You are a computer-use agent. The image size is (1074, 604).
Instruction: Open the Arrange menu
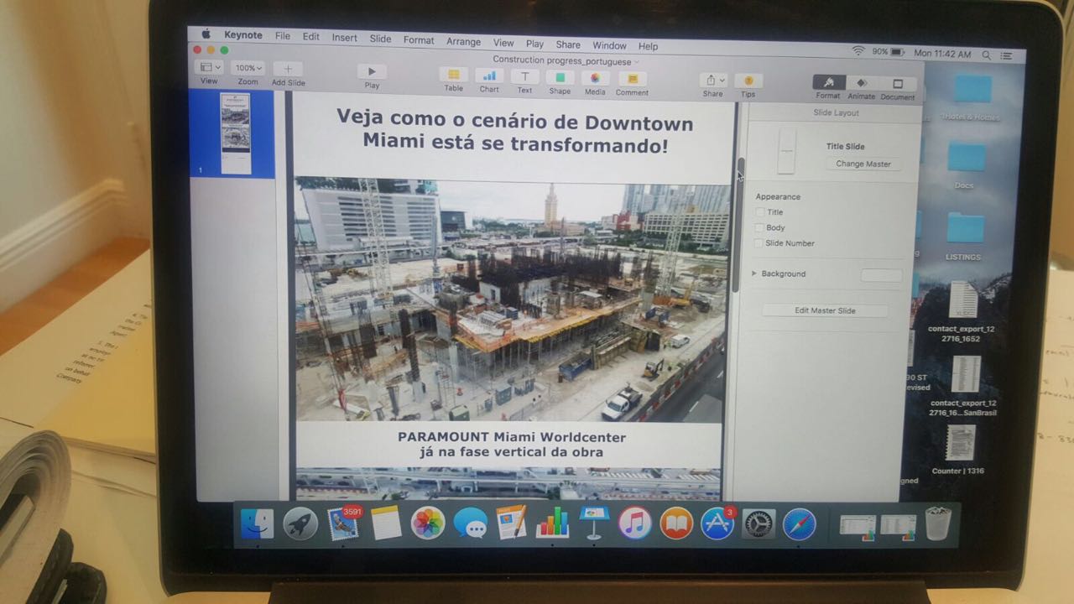point(463,41)
